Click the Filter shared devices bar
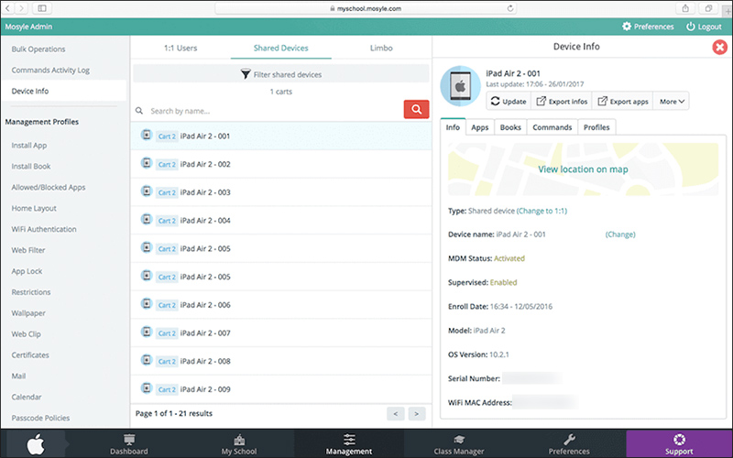 coord(281,74)
